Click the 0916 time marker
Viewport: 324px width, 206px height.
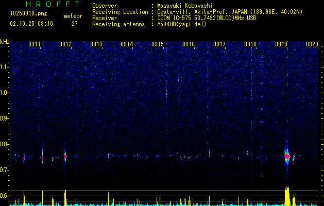(189, 44)
